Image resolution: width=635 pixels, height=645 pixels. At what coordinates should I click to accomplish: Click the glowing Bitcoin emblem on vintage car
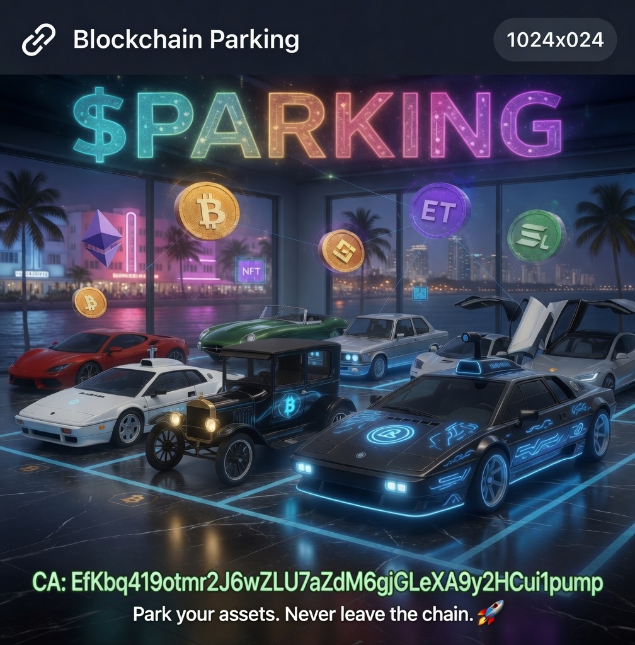(289, 406)
